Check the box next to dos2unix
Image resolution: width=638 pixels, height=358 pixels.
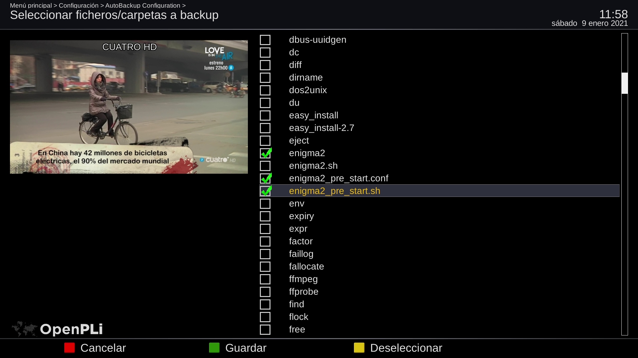tap(265, 90)
